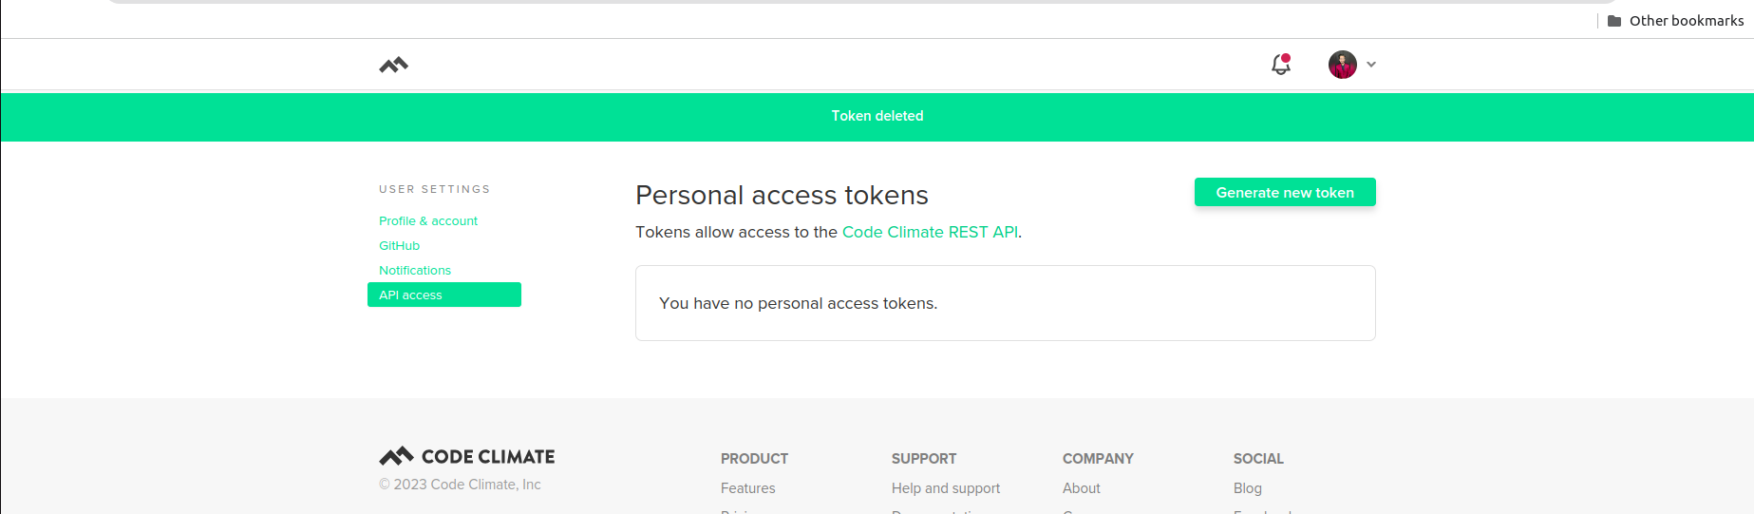Go to Profile & account settings
The height and width of the screenshot is (514, 1754).
coord(428,220)
